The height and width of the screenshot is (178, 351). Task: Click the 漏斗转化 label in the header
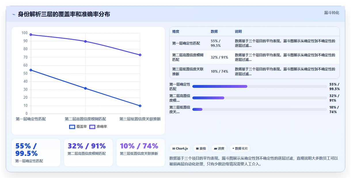(332, 13)
